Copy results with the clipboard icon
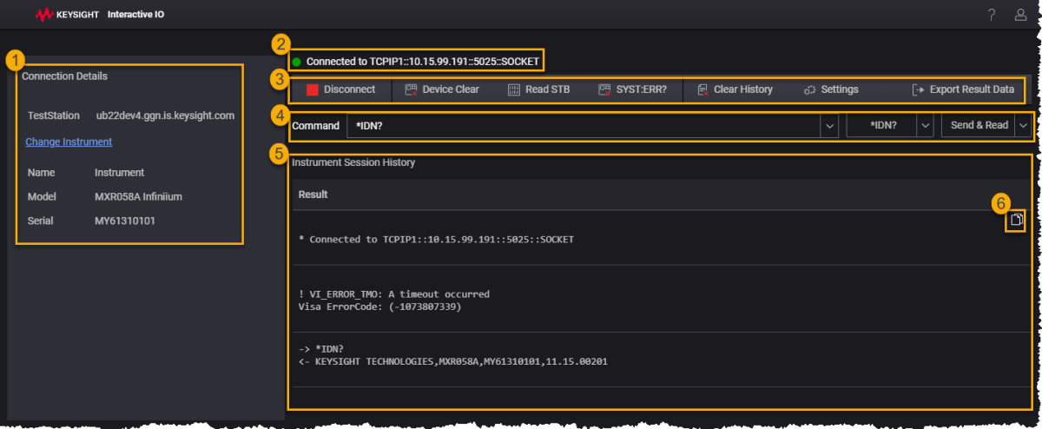The height and width of the screenshot is (429, 1042). (1017, 221)
